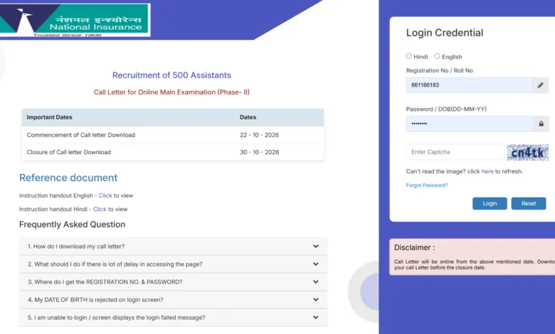Screen dimensions: 555x334
Task: Open the Forgot Password? link
Action: coord(426,185)
